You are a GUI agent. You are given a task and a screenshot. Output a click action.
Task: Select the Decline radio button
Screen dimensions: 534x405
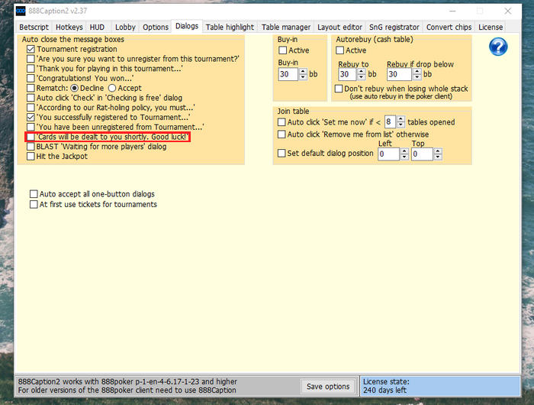pos(74,88)
